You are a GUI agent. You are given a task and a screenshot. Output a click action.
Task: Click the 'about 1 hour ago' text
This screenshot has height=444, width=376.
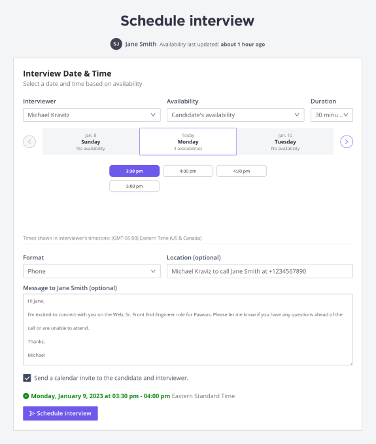tap(243, 44)
